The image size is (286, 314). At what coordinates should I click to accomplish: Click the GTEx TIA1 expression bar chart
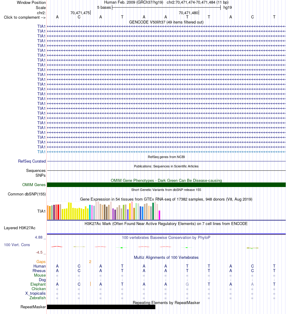[104, 211]
